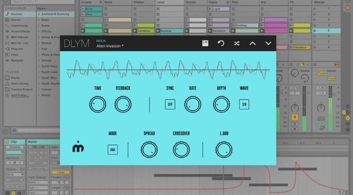Go to previous DLYM patch with up chevron
Viewport: 353px width, 195px height.
click(x=253, y=43)
